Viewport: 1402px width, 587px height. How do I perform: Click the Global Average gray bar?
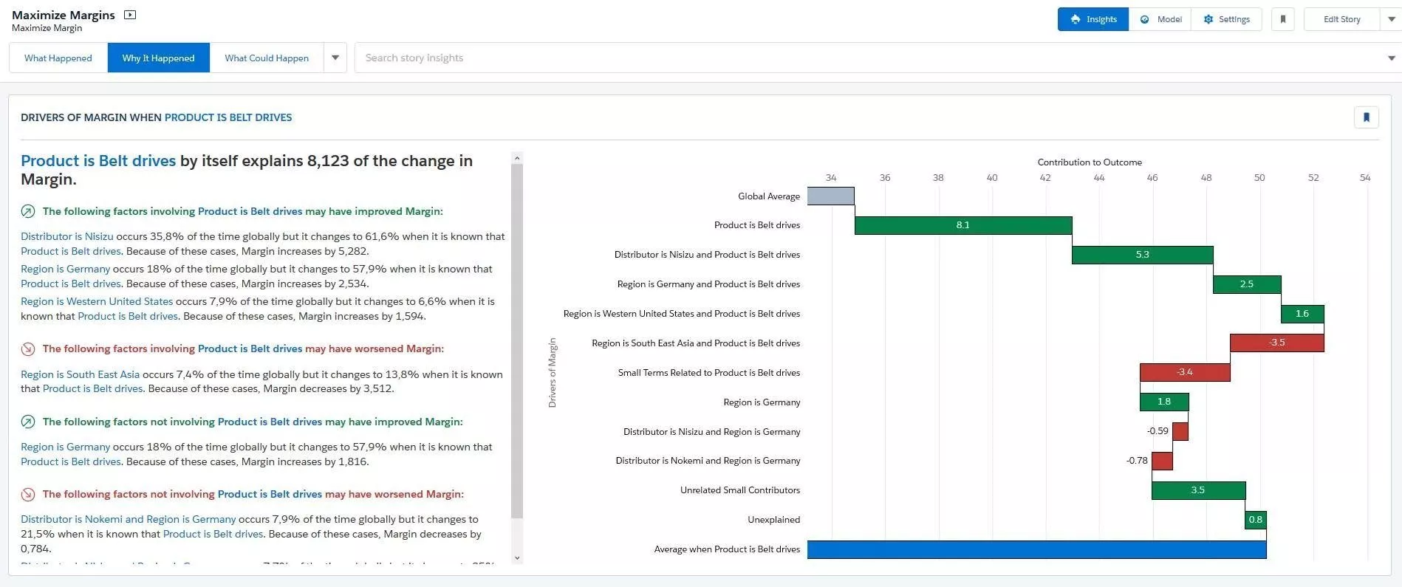pyautogui.click(x=831, y=196)
